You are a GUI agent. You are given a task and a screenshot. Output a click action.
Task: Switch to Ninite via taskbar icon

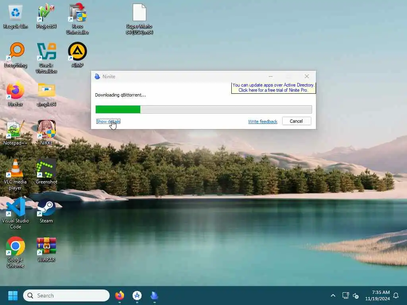[x=154, y=295]
